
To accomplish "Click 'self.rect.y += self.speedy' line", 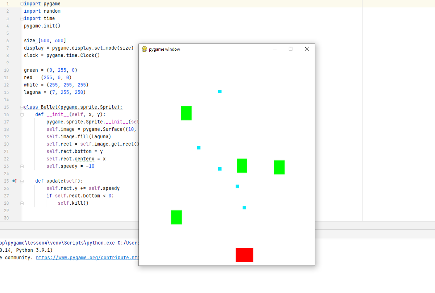I will (x=83, y=188).
